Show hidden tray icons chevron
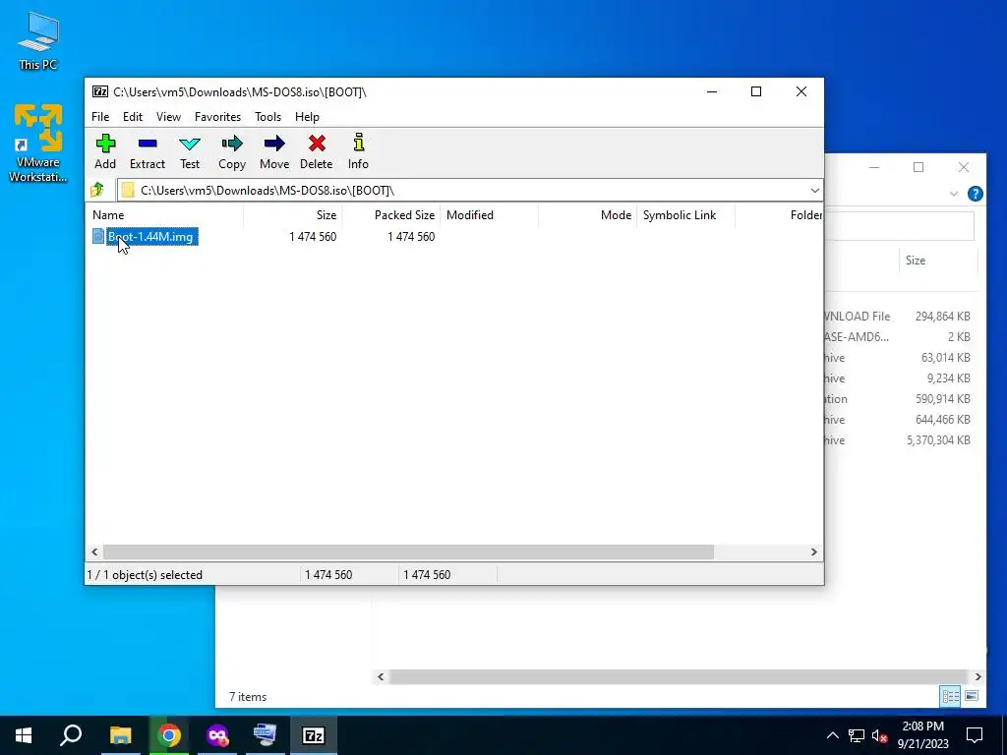 832,735
